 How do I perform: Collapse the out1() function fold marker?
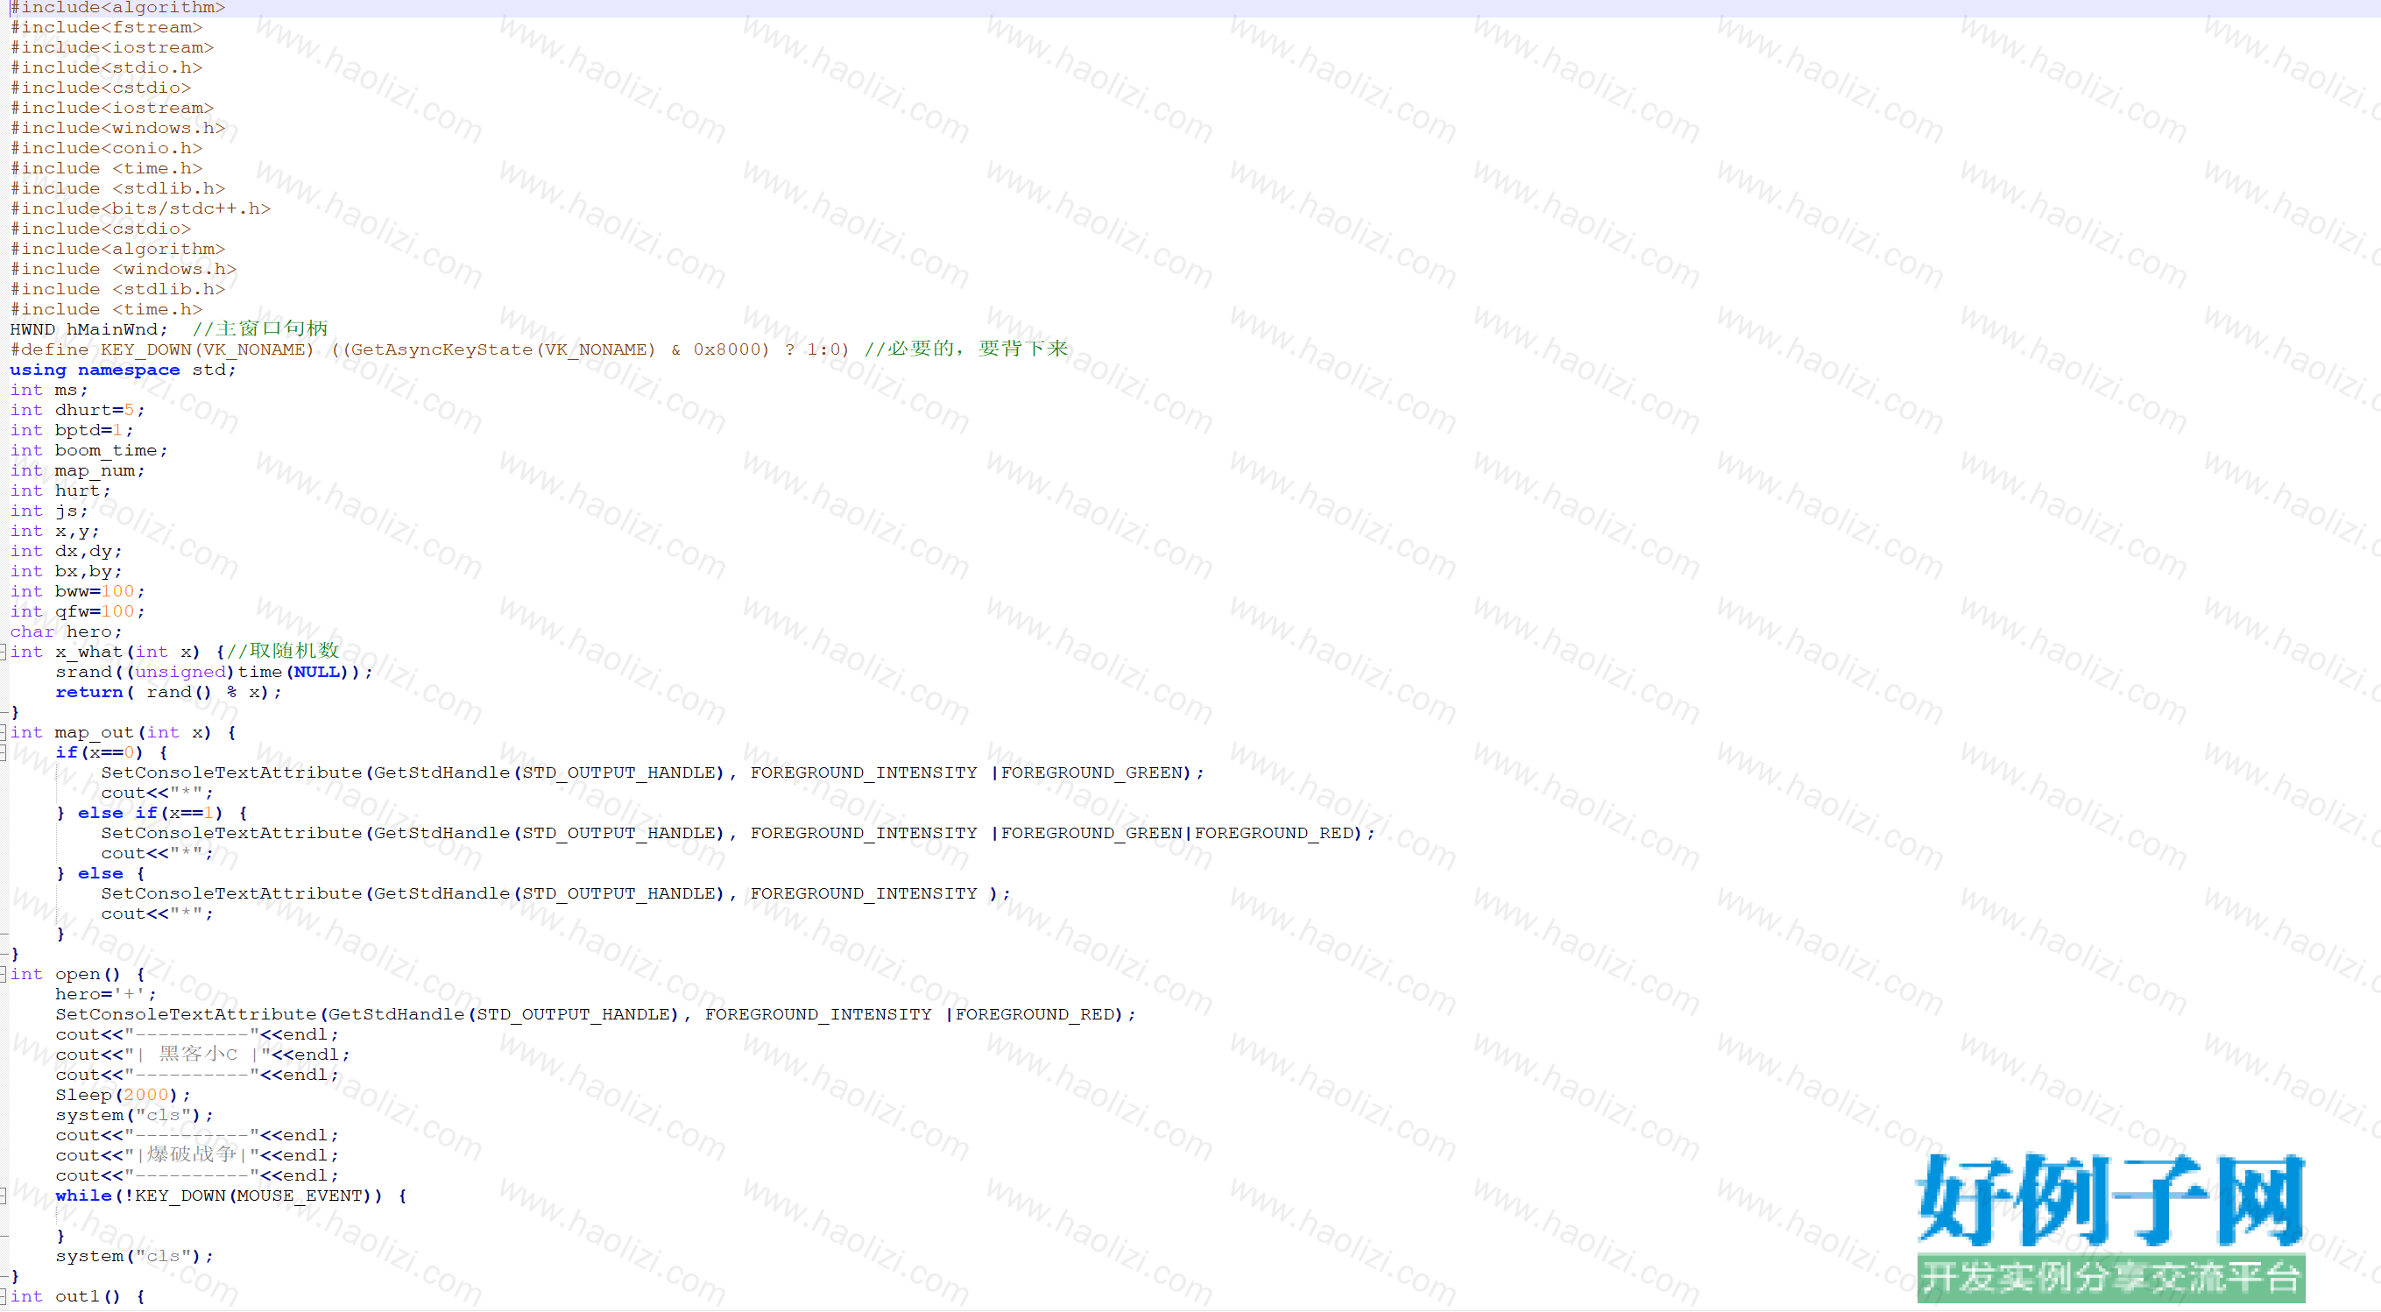tap(4, 1297)
